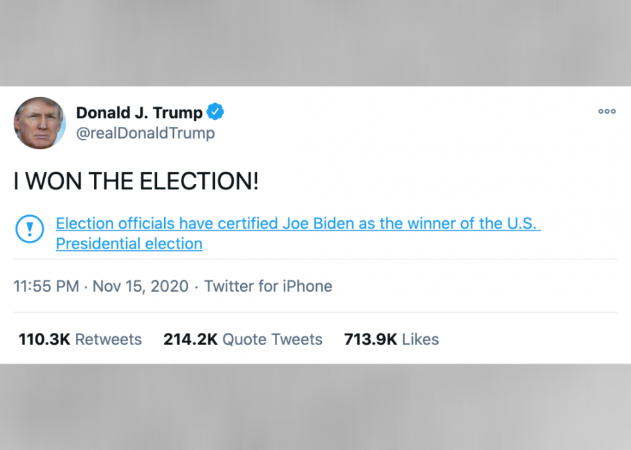Open the "Twitter for iPhone" source link
Viewport: 631px width, 450px height.
[x=268, y=286]
